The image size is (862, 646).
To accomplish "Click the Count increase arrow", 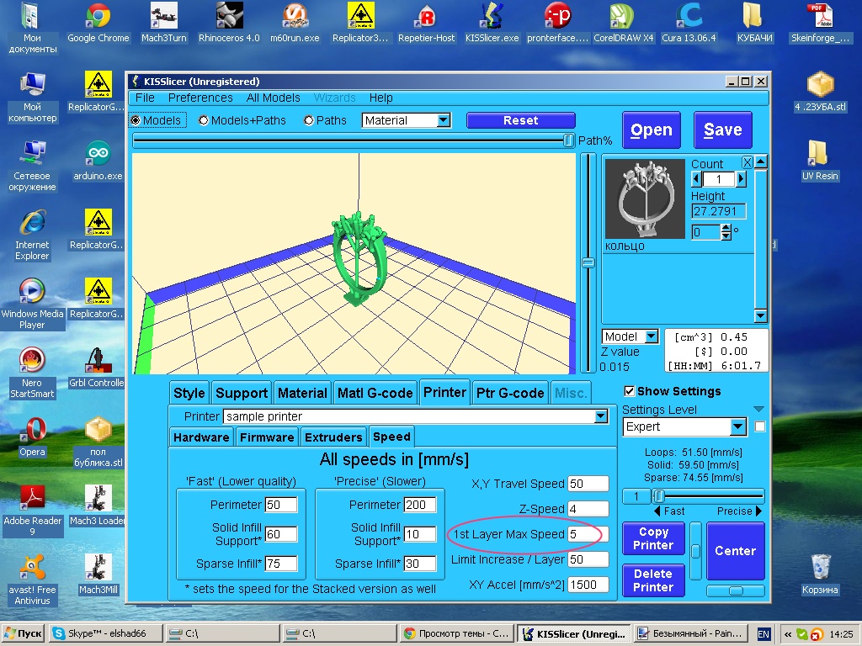I will [742, 179].
